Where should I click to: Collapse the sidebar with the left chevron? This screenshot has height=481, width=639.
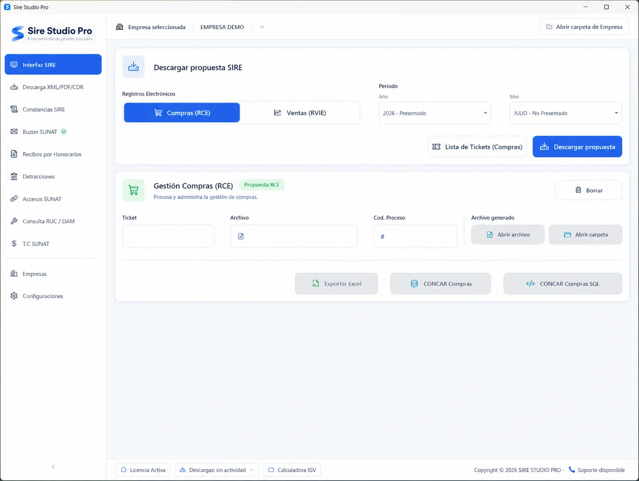coord(53,467)
